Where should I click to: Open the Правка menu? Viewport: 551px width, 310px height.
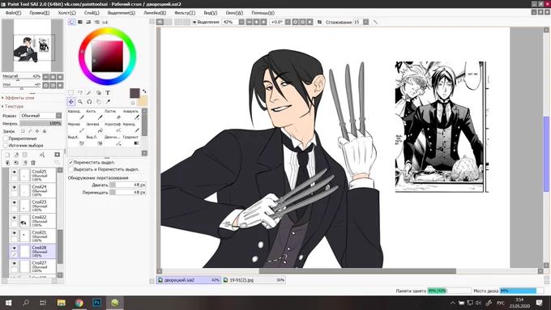click(40, 13)
